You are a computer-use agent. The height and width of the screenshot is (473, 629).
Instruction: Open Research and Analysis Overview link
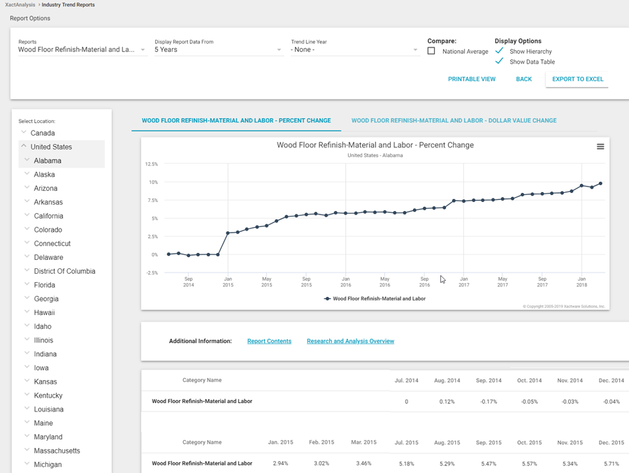(x=350, y=341)
